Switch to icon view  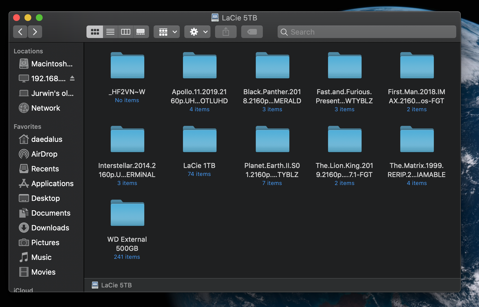95,32
